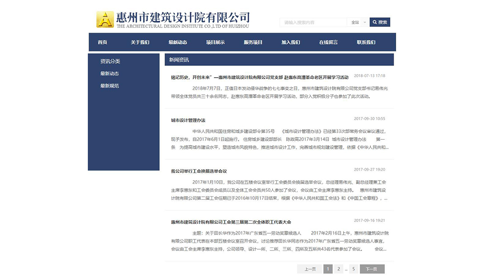Select 最新动态 in the sidebar
The height and width of the screenshot is (275, 489).
tap(109, 74)
